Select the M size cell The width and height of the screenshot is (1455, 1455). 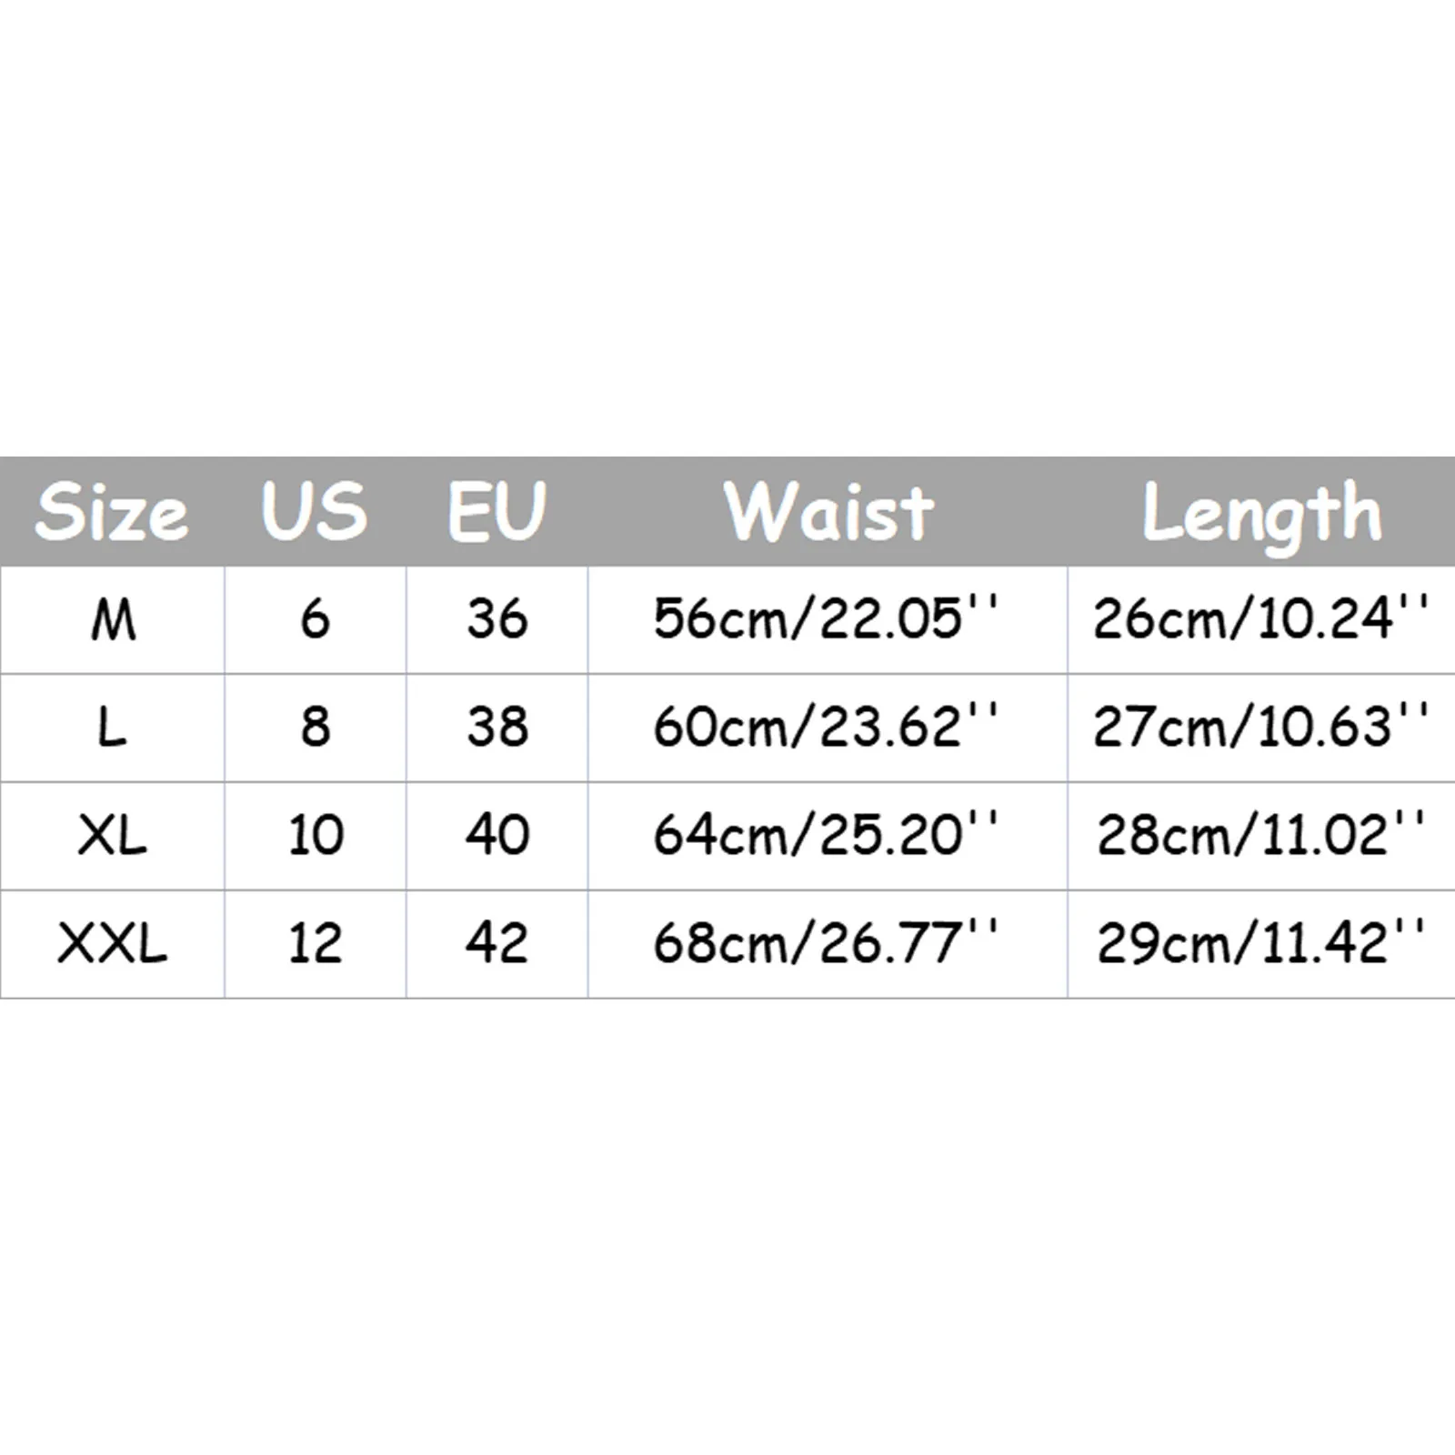(x=112, y=620)
